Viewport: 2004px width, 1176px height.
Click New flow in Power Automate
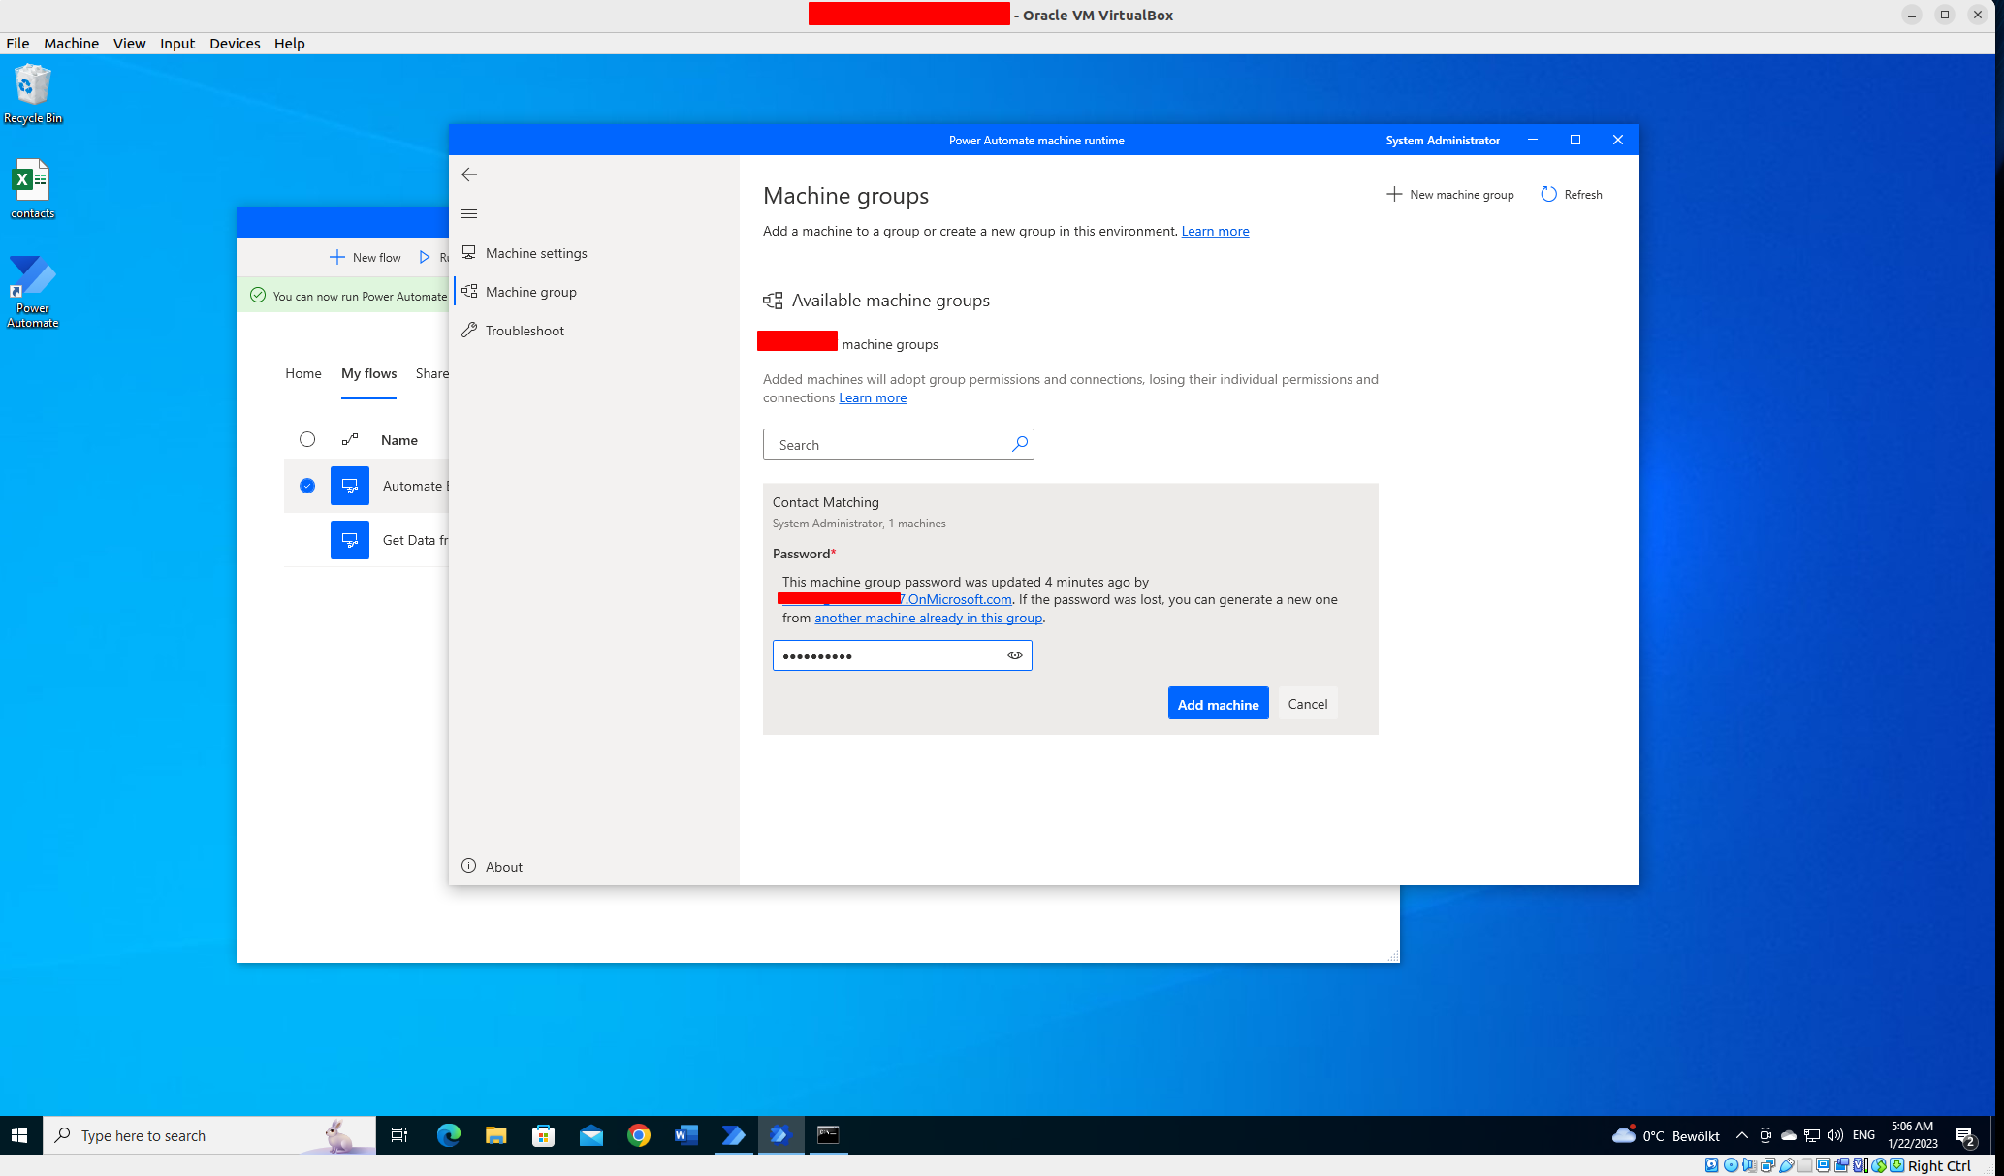pyautogui.click(x=365, y=258)
